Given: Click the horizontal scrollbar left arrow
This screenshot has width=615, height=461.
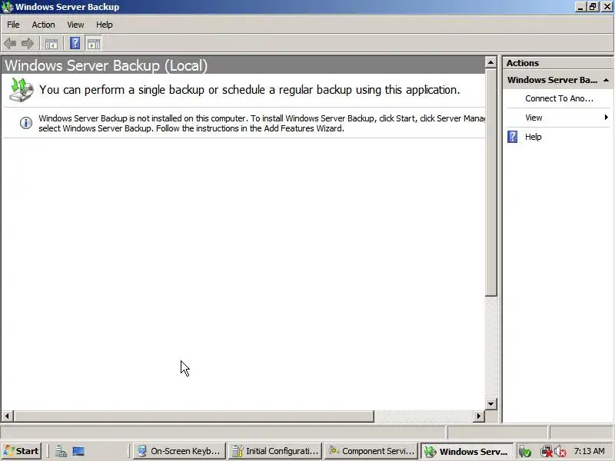Looking at the screenshot, I should tap(7, 416).
